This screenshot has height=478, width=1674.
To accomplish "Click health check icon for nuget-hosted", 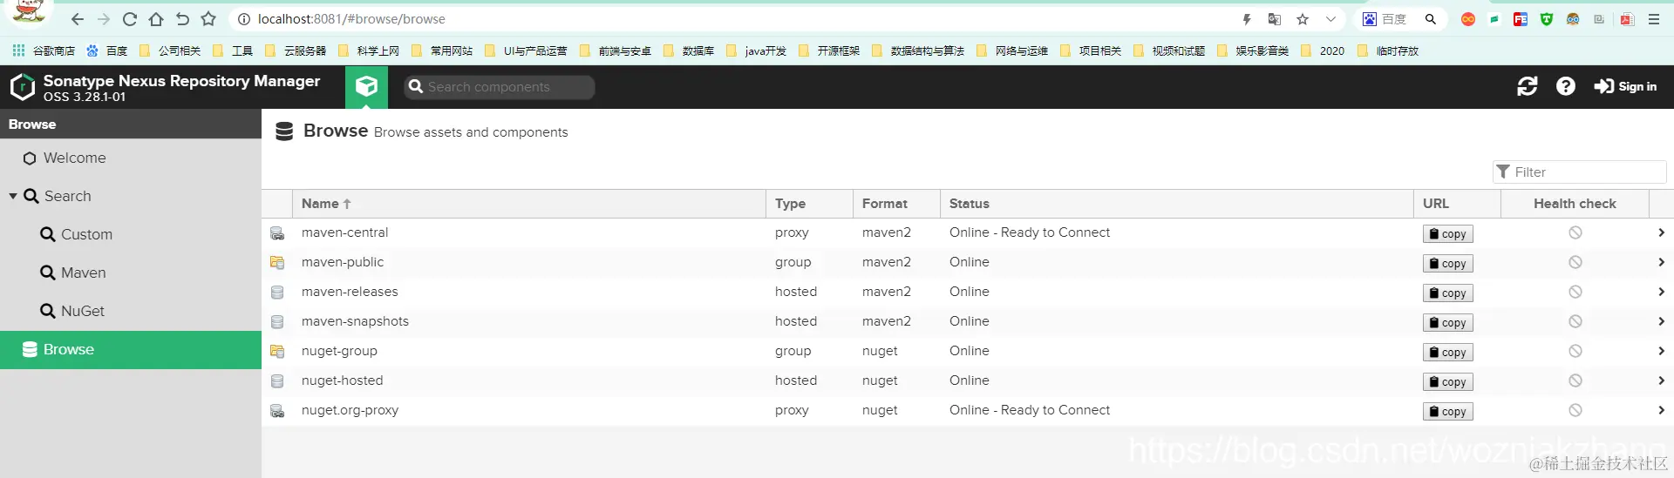I will pyautogui.click(x=1575, y=380).
